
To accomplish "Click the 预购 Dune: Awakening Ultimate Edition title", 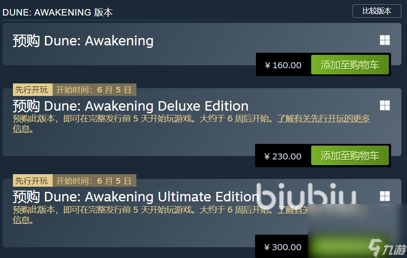I will pyautogui.click(x=136, y=197).
